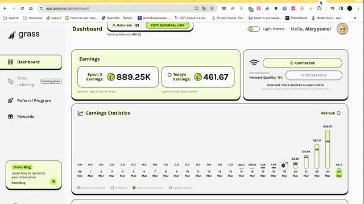Go back with the browser back arrow
Image resolution: width=364 pixels, height=204 pixels.
pyautogui.click(x=5, y=8)
